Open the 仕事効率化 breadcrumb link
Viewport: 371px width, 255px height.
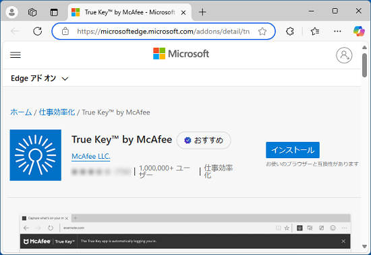pos(57,112)
